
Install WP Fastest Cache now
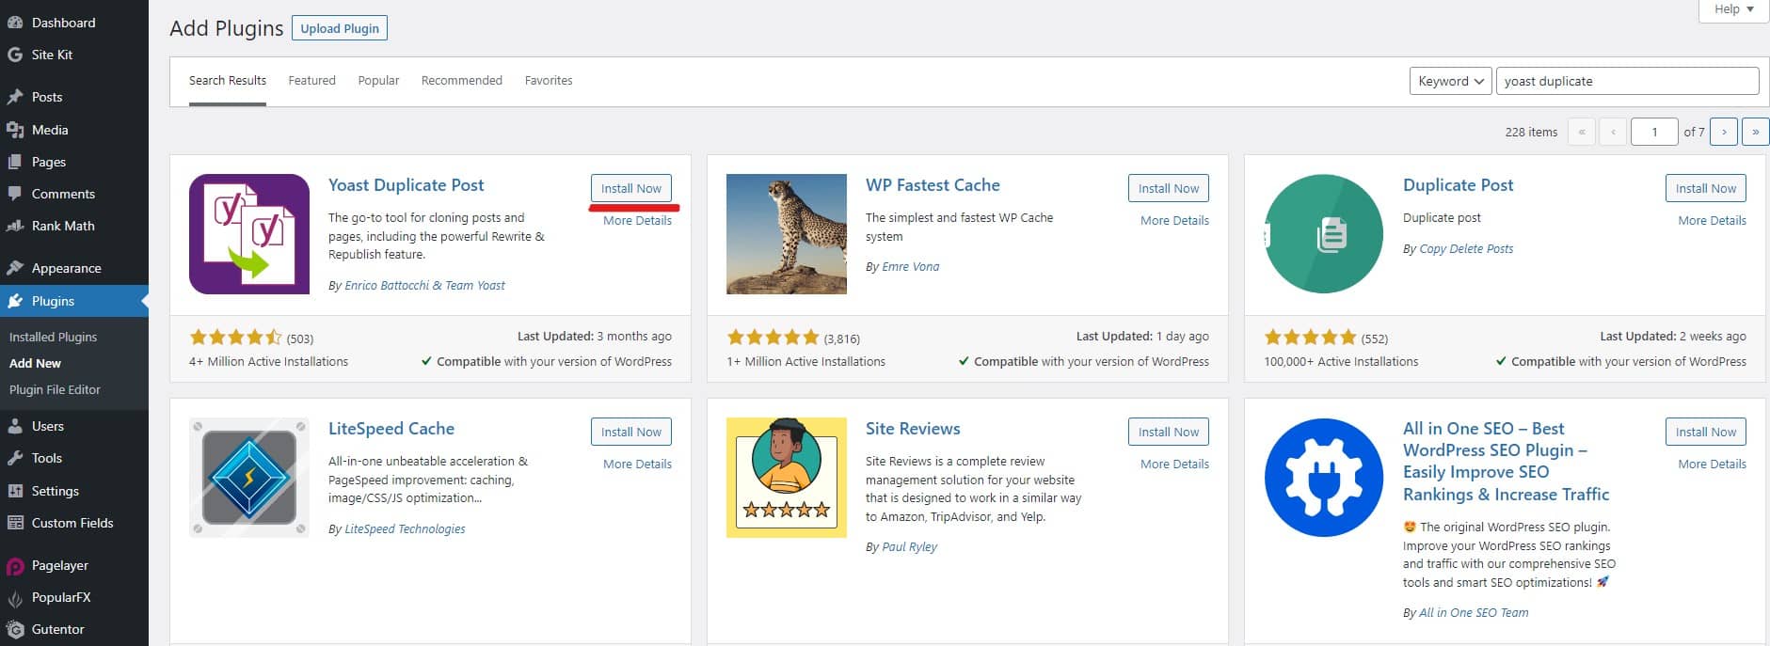click(x=1169, y=188)
